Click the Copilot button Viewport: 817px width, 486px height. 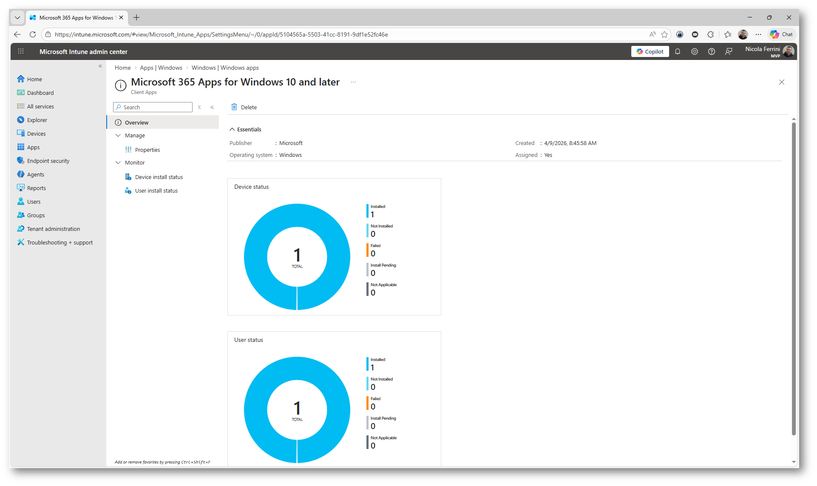pyautogui.click(x=650, y=51)
